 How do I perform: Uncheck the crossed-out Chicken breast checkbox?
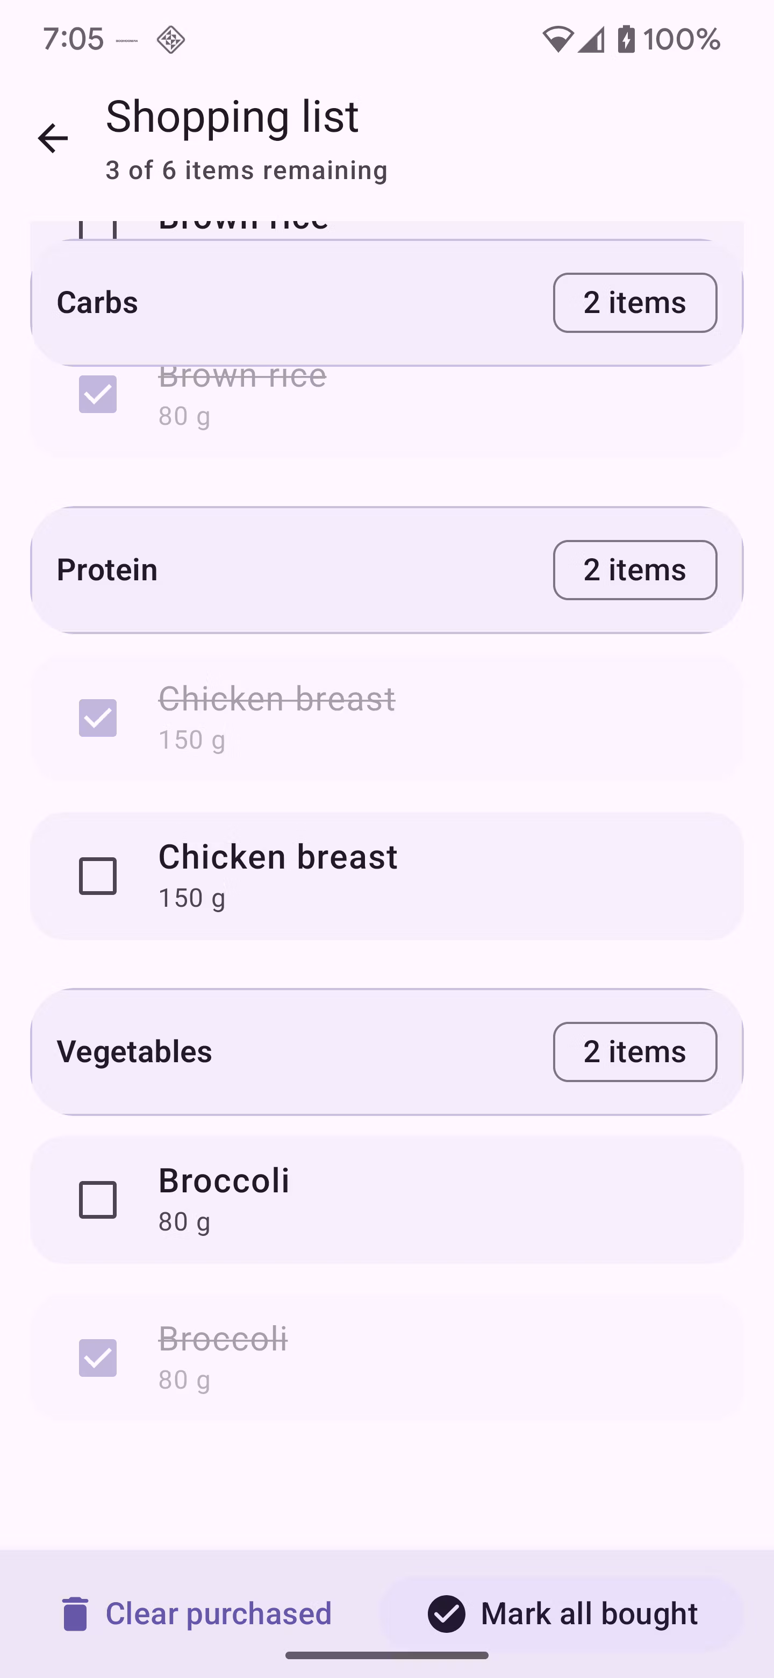click(98, 718)
